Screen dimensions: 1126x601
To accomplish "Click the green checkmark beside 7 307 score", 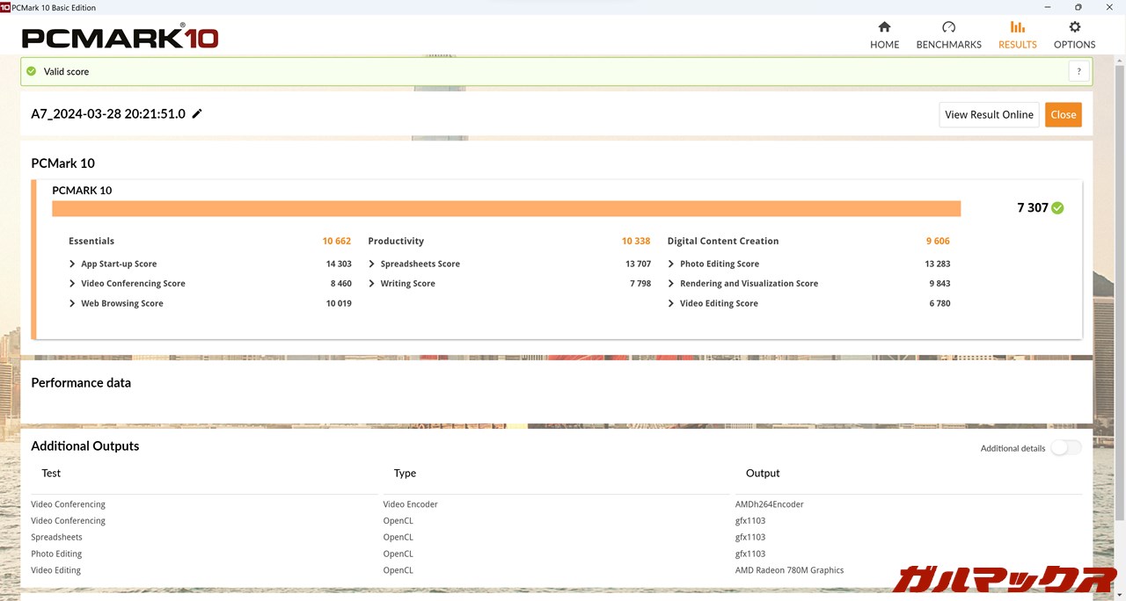I will coord(1057,208).
